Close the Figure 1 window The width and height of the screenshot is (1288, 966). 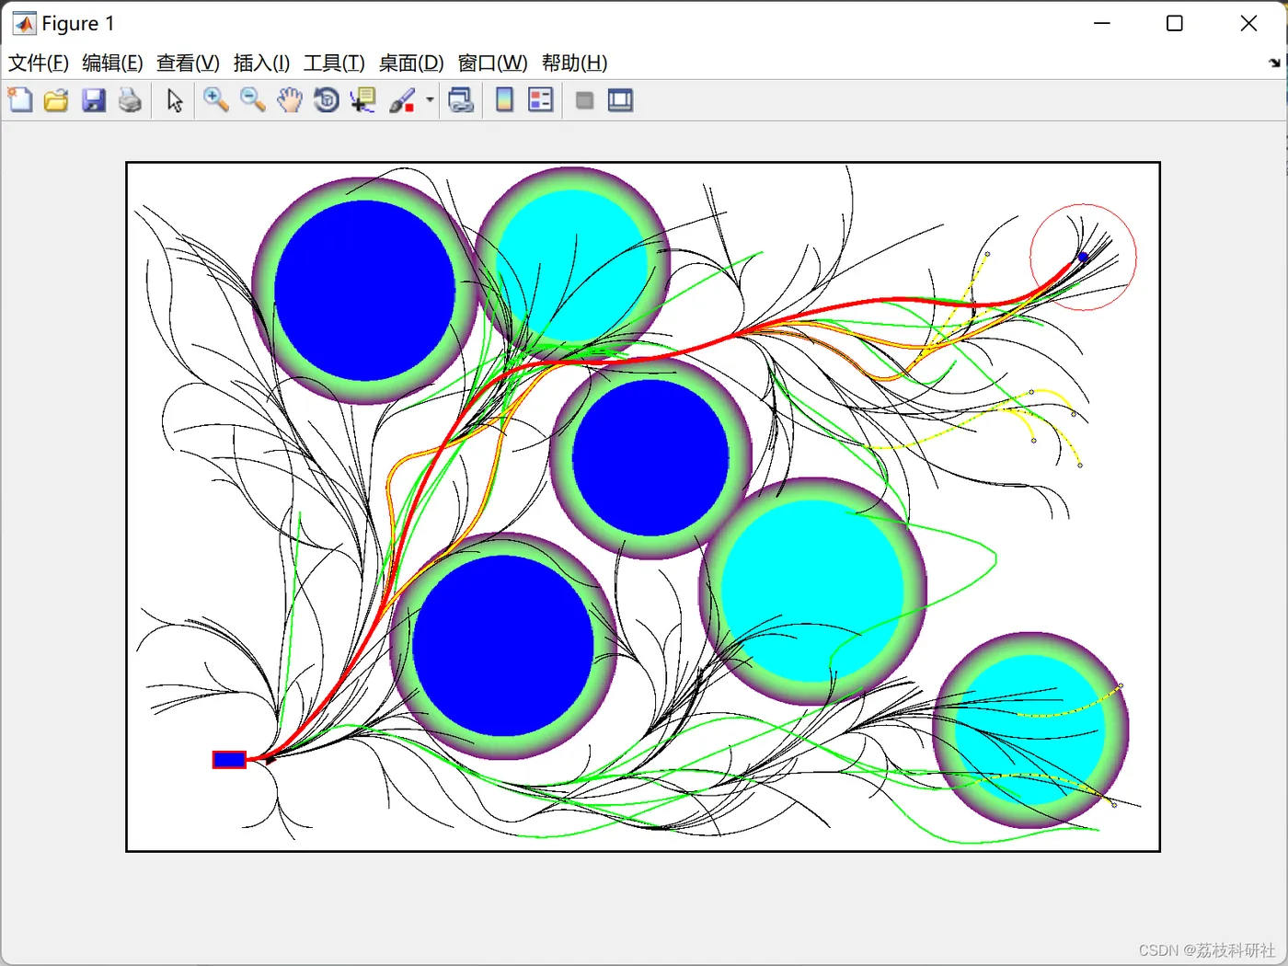click(1248, 23)
